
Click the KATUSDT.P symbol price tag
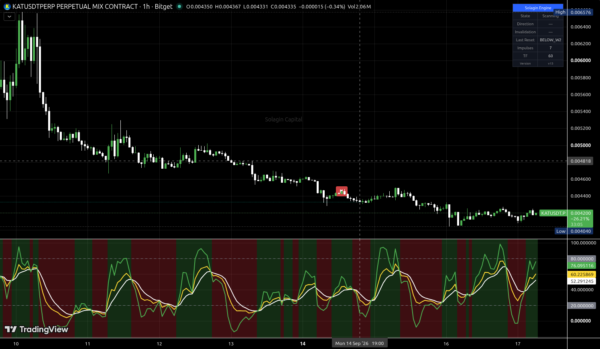(553, 213)
